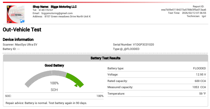Click the Battery Test Results header bar
Screen dimensions: 210x109
tap(105, 58)
